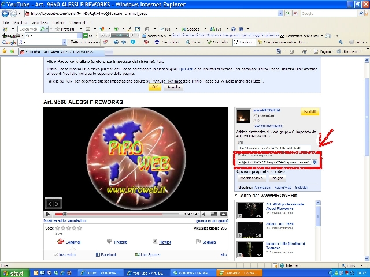
Task: Click the Facebook share icon
Action: pos(98,254)
